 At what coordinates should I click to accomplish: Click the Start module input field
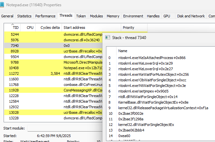[x=65, y=128]
